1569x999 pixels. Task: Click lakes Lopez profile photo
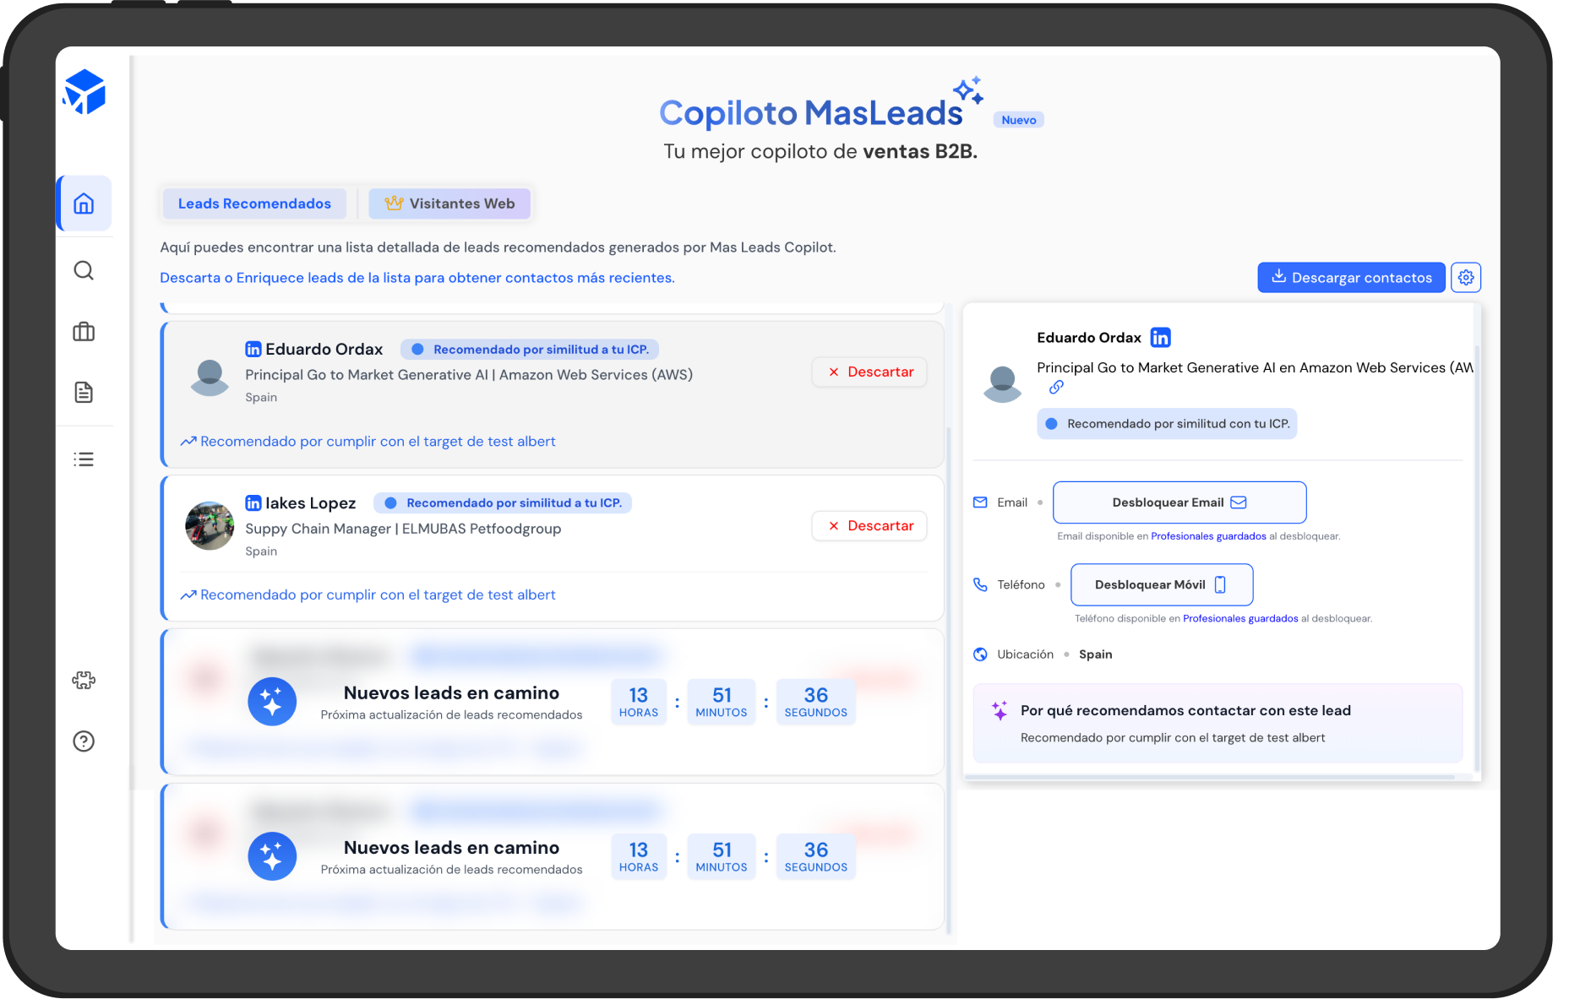tap(210, 526)
